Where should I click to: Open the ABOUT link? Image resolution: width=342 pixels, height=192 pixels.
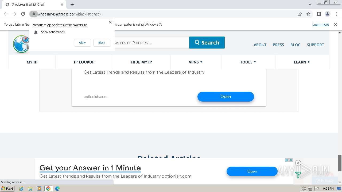point(260,45)
